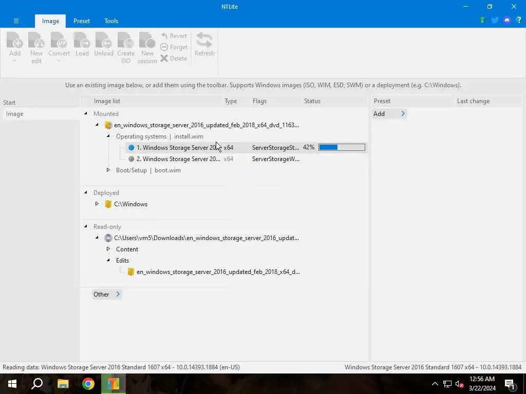Viewport: 526px width, 394px height.
Task: Collapse the mounted en_windows_storage_server image node
Action: coord(97,125)
